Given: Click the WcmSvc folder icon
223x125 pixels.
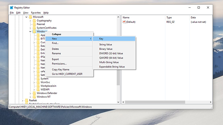Looking at the screenshot, I should (x=38, y=82).
